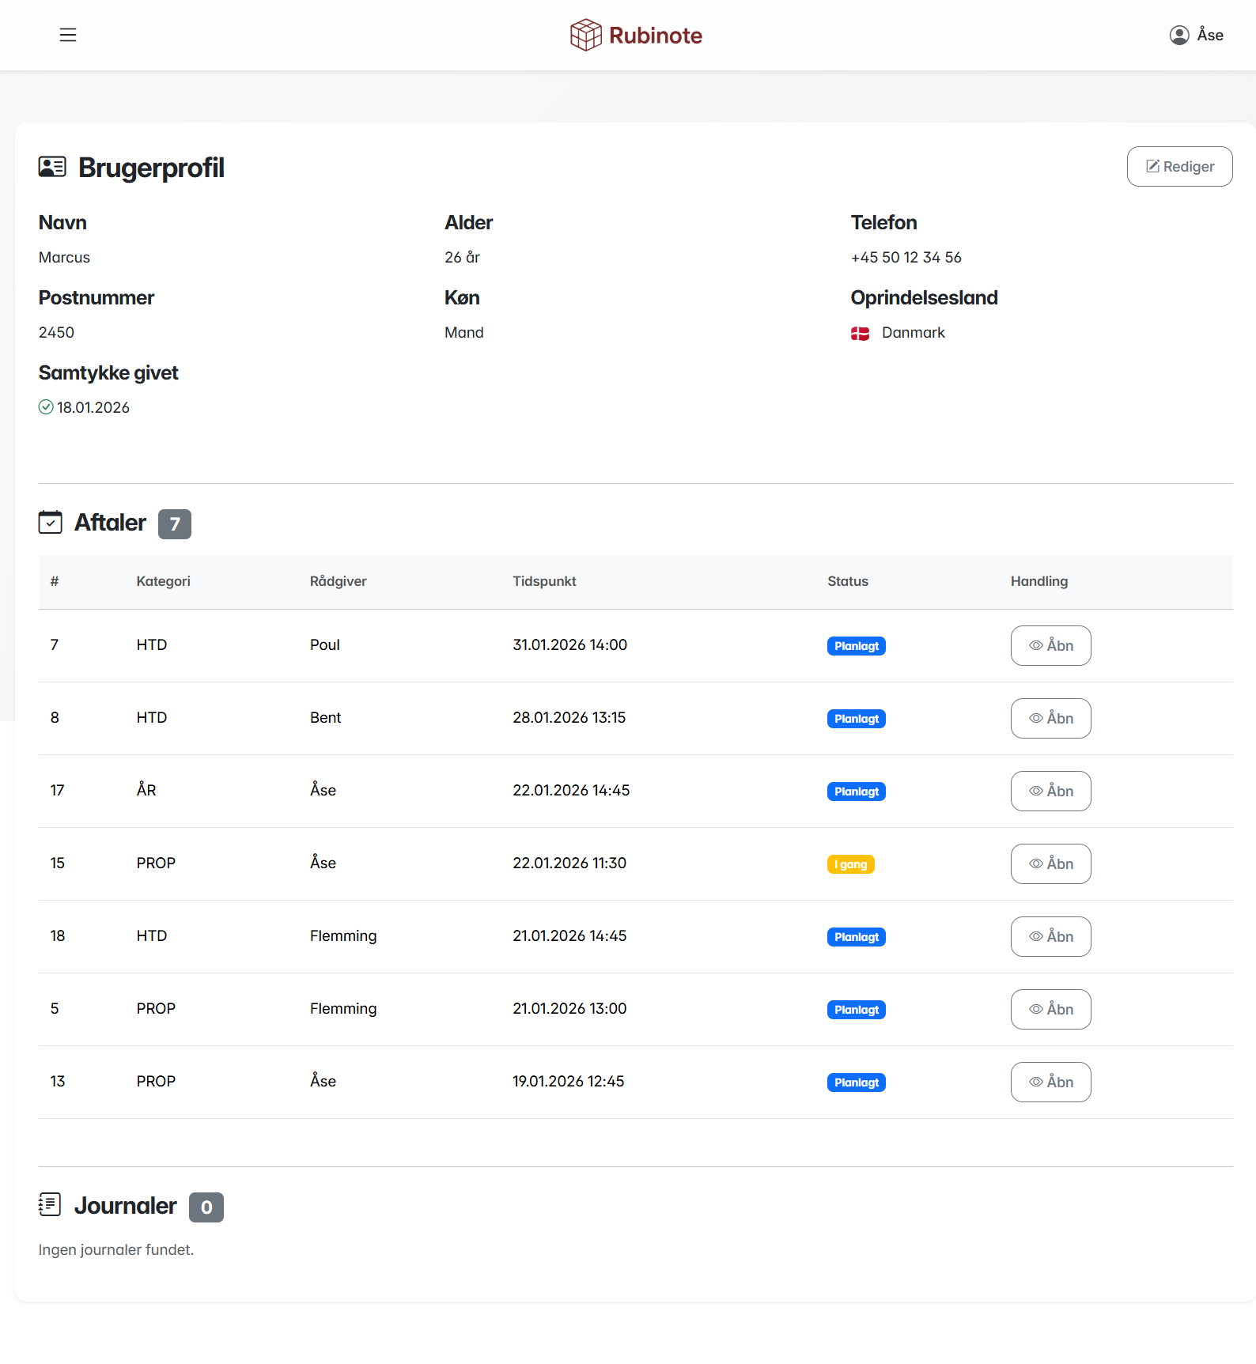Viewport: 1256px width, 1364px height.
Task: Click the Aftaler calendar icon
Action: tap(51, 523)
